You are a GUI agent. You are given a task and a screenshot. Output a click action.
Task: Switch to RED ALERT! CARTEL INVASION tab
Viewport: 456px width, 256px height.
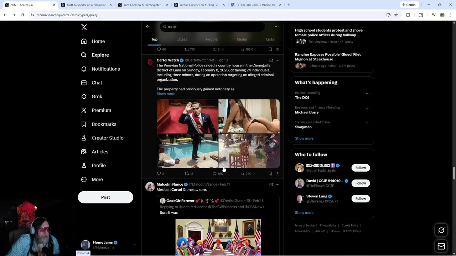(x=256, y=5)
